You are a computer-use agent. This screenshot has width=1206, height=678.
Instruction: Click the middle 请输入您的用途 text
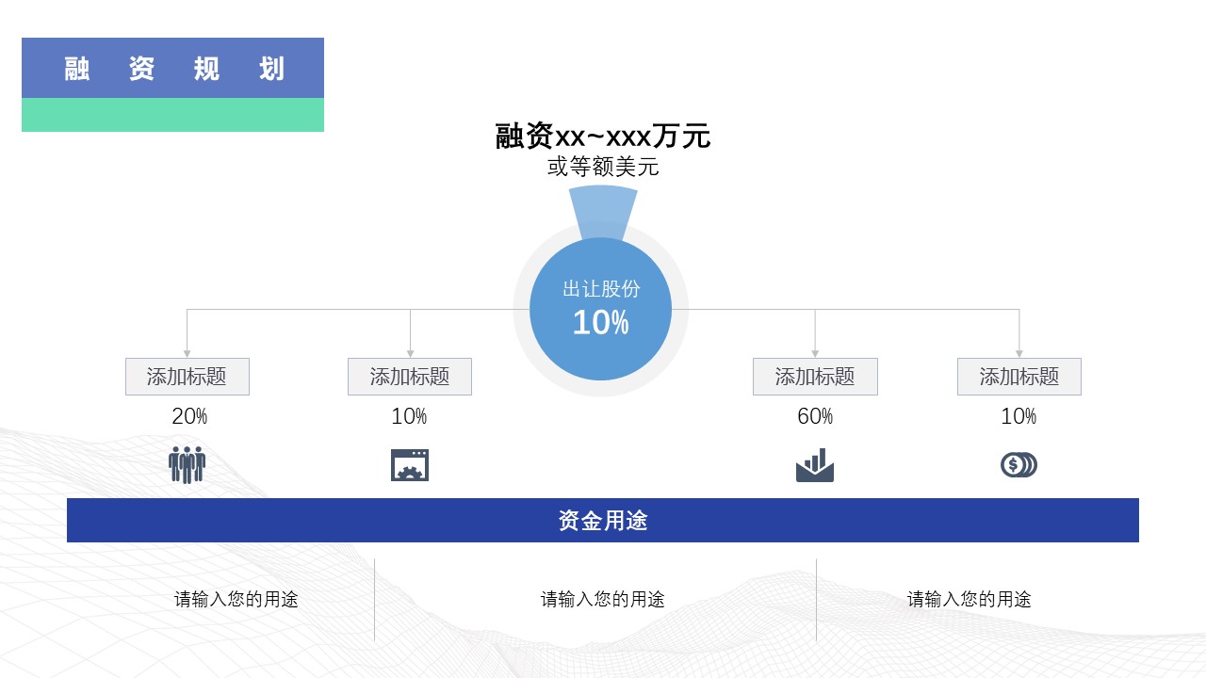coord(600,599)
